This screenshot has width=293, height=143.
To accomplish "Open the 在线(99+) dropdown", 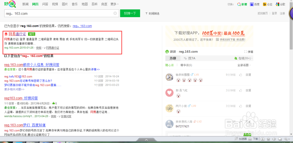I will click(x=244, y=58).
